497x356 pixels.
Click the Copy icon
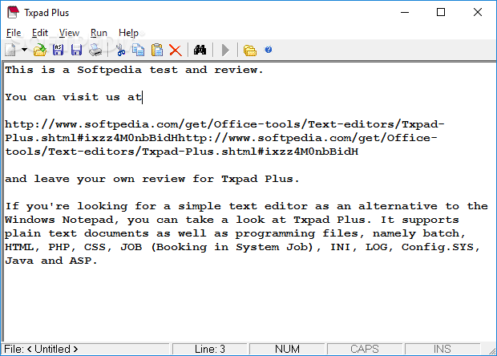pyautogui.click(x=138, y=50)
